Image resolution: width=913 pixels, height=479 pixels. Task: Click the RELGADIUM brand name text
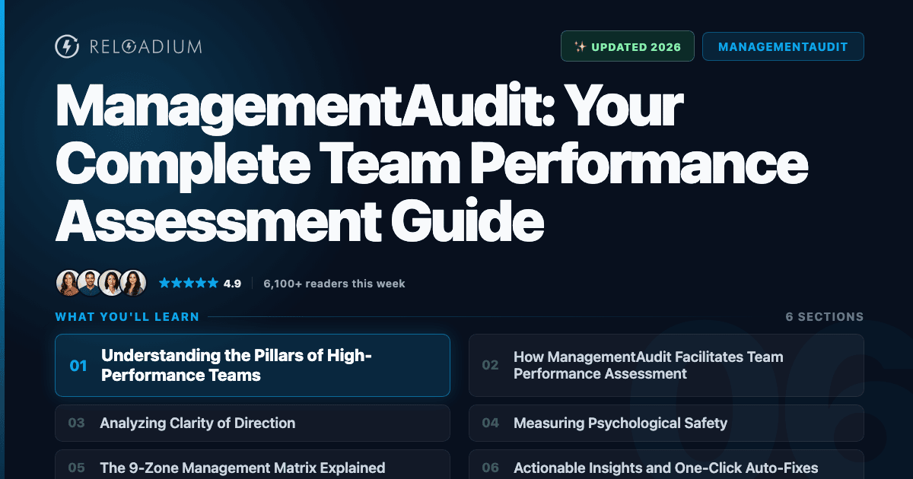coord(145,47)
